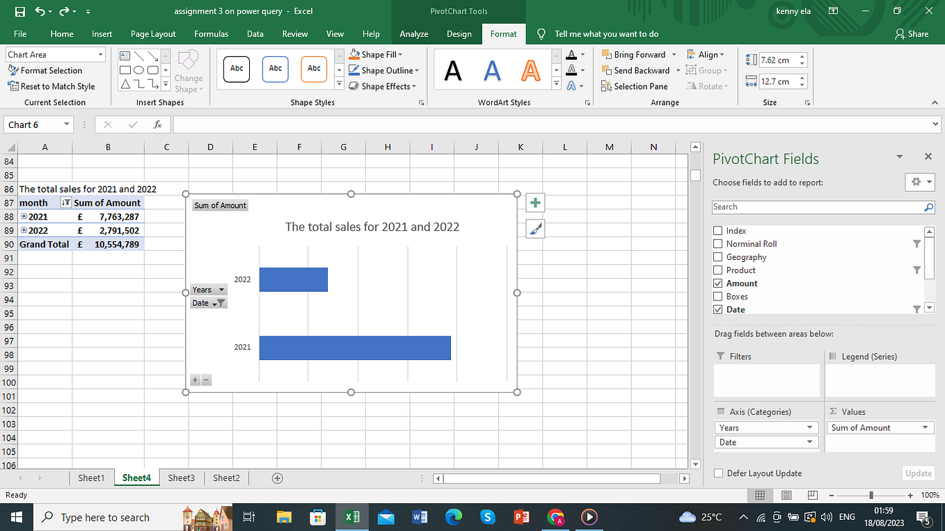
Task: Adjust the zoom slider in the status bar
Action: pos(870,495)
